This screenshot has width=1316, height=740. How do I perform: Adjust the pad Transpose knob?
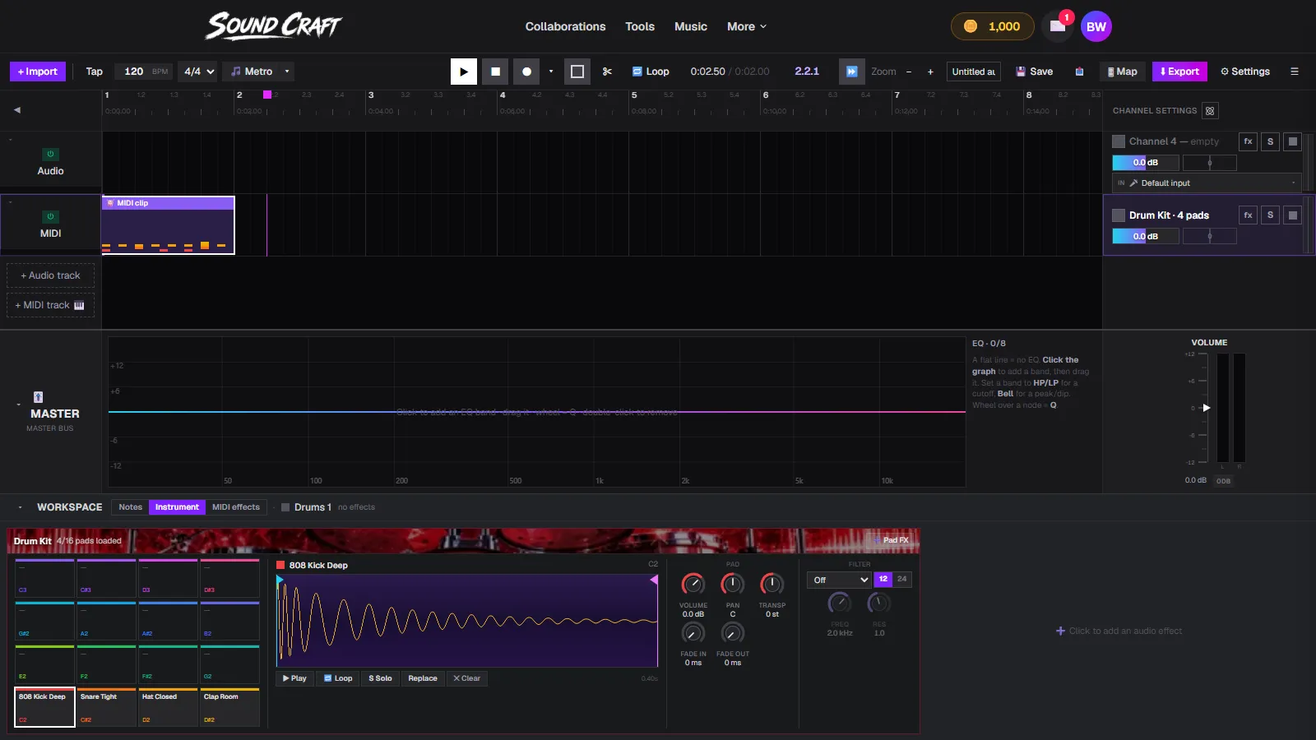(772, 584)
